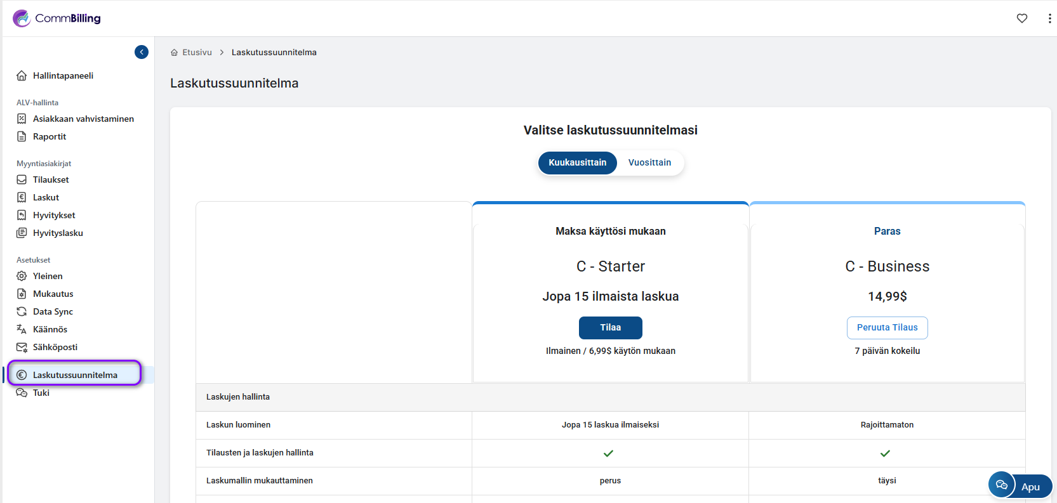
Task: Open Asiakkaan vahvistaminen from the sidebar
Action: [x=83, y=119]
